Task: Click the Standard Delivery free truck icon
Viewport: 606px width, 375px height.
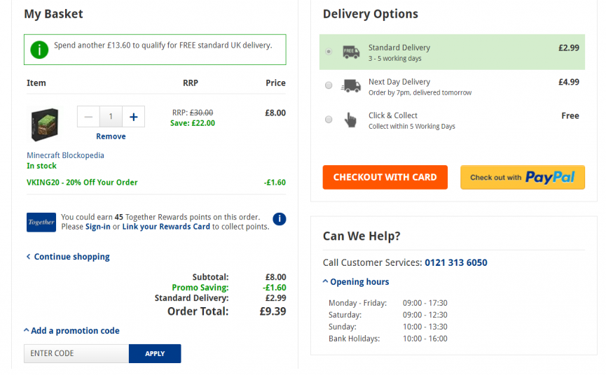Action: (x=351, y=52)
